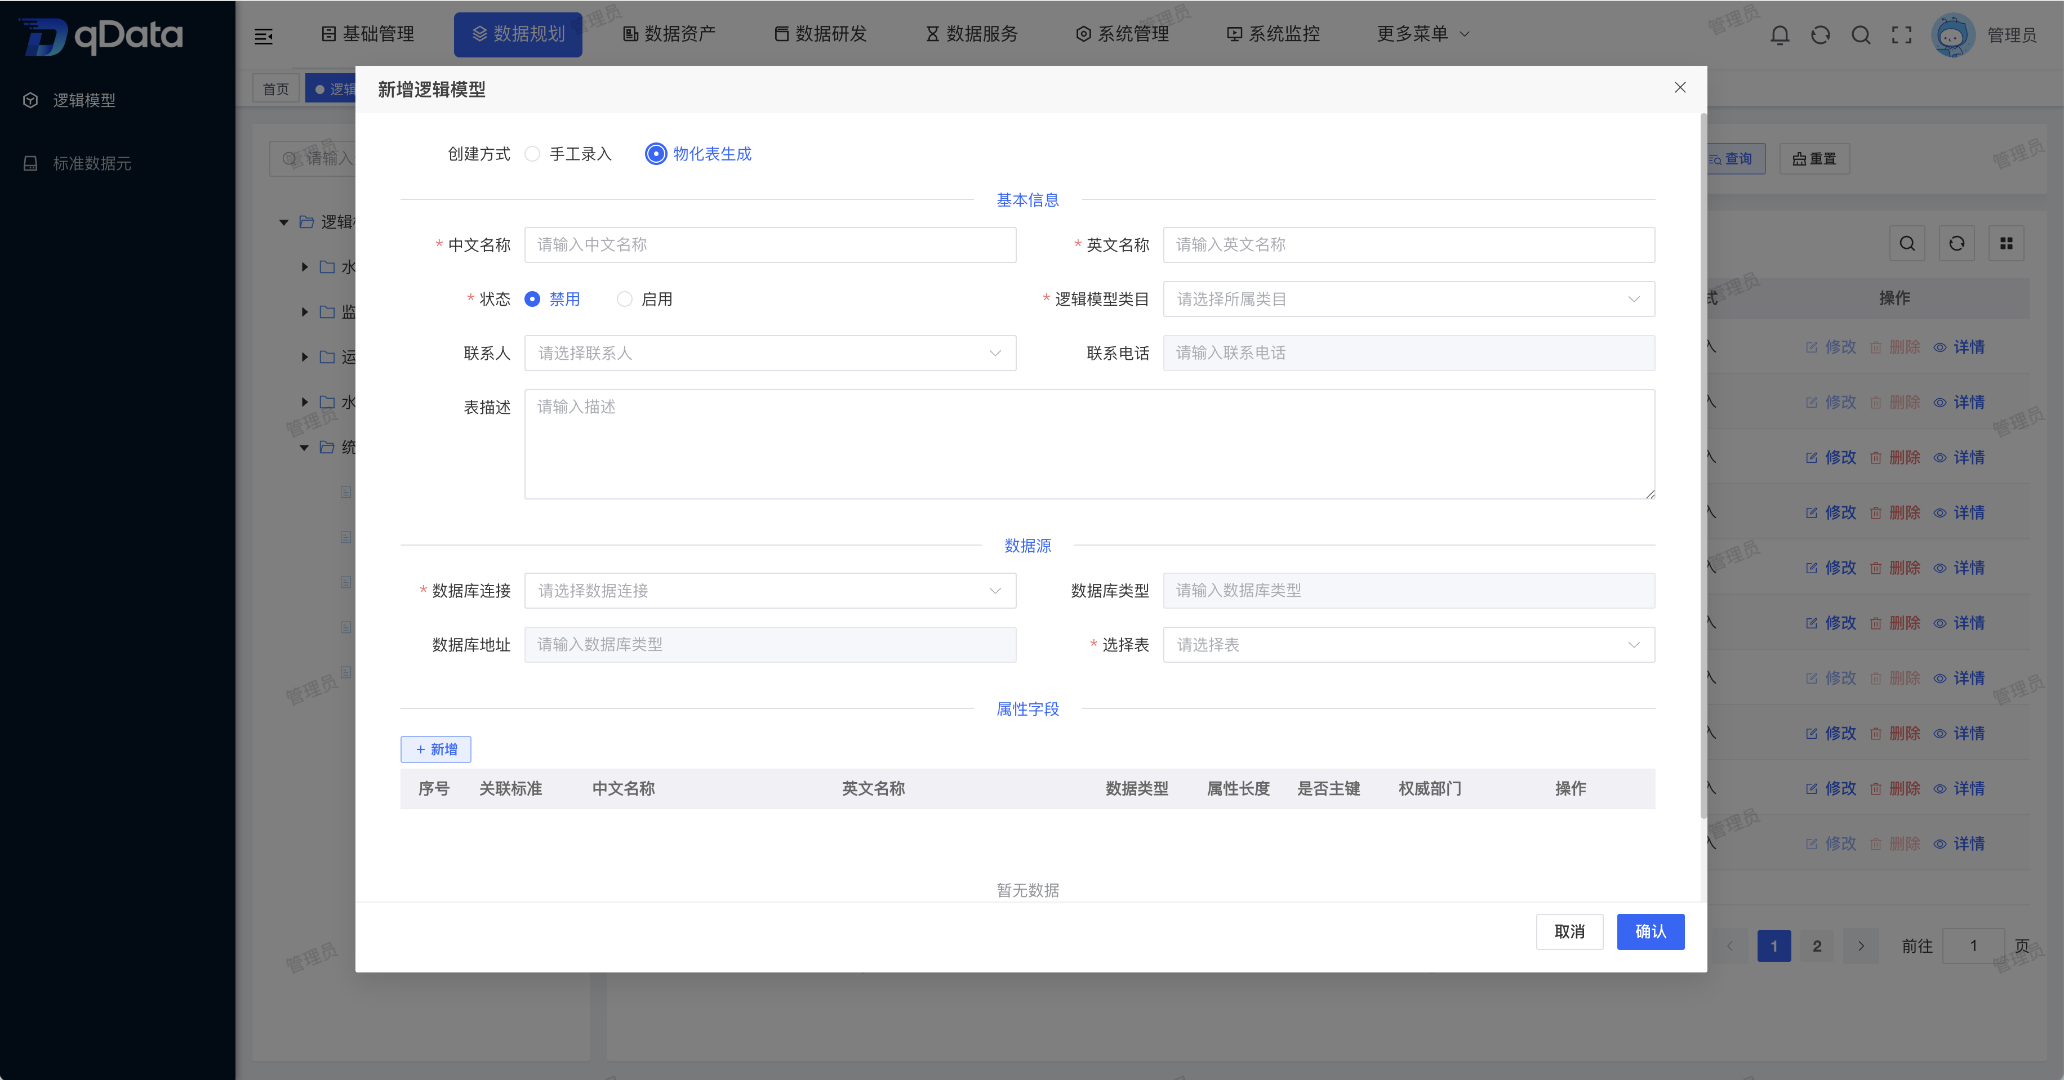Image resolution: width=2064 pixels, height=1080 pixels.
Task: Open the 数据库连接 dropdown
Action: [770, 591]
